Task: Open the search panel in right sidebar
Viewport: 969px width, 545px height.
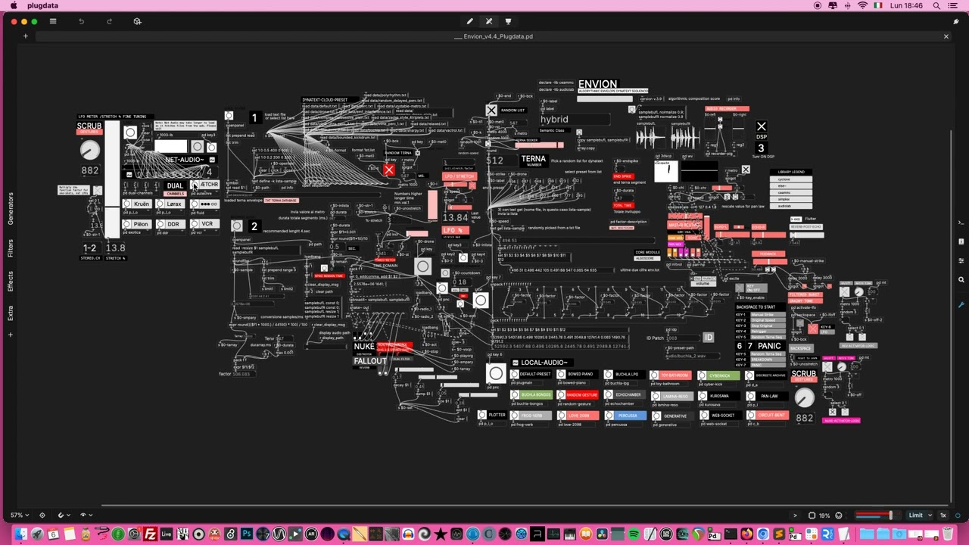Action: pos(961,279)
